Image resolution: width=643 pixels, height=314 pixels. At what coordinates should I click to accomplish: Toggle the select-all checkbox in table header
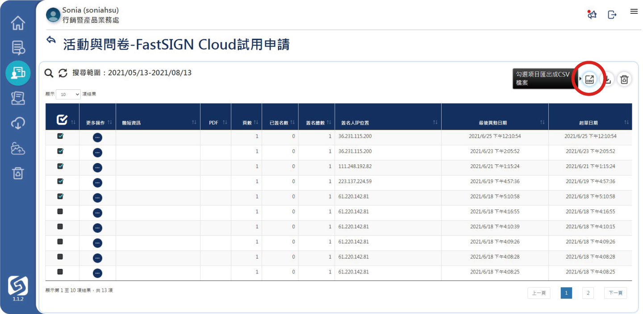click(62, 119)
